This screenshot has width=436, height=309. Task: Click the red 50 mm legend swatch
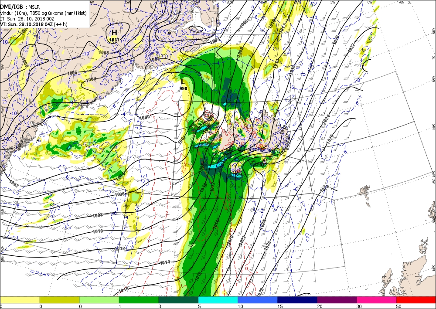click(x=416, y=300)
